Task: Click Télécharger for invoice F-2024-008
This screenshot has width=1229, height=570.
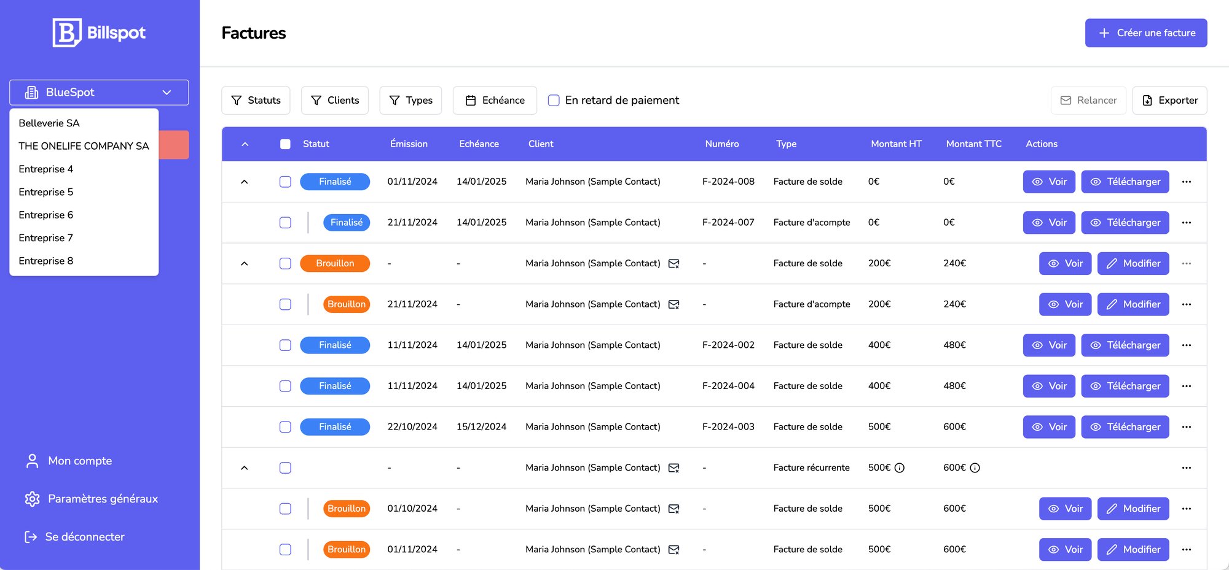Action: pos(1125,182)
